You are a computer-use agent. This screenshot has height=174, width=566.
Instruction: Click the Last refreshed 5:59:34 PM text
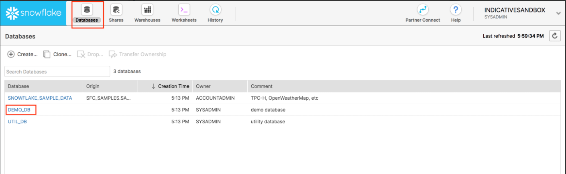pos(513,36)
